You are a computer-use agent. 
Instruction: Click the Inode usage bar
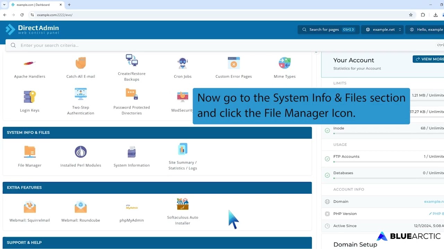click(388, 133)
